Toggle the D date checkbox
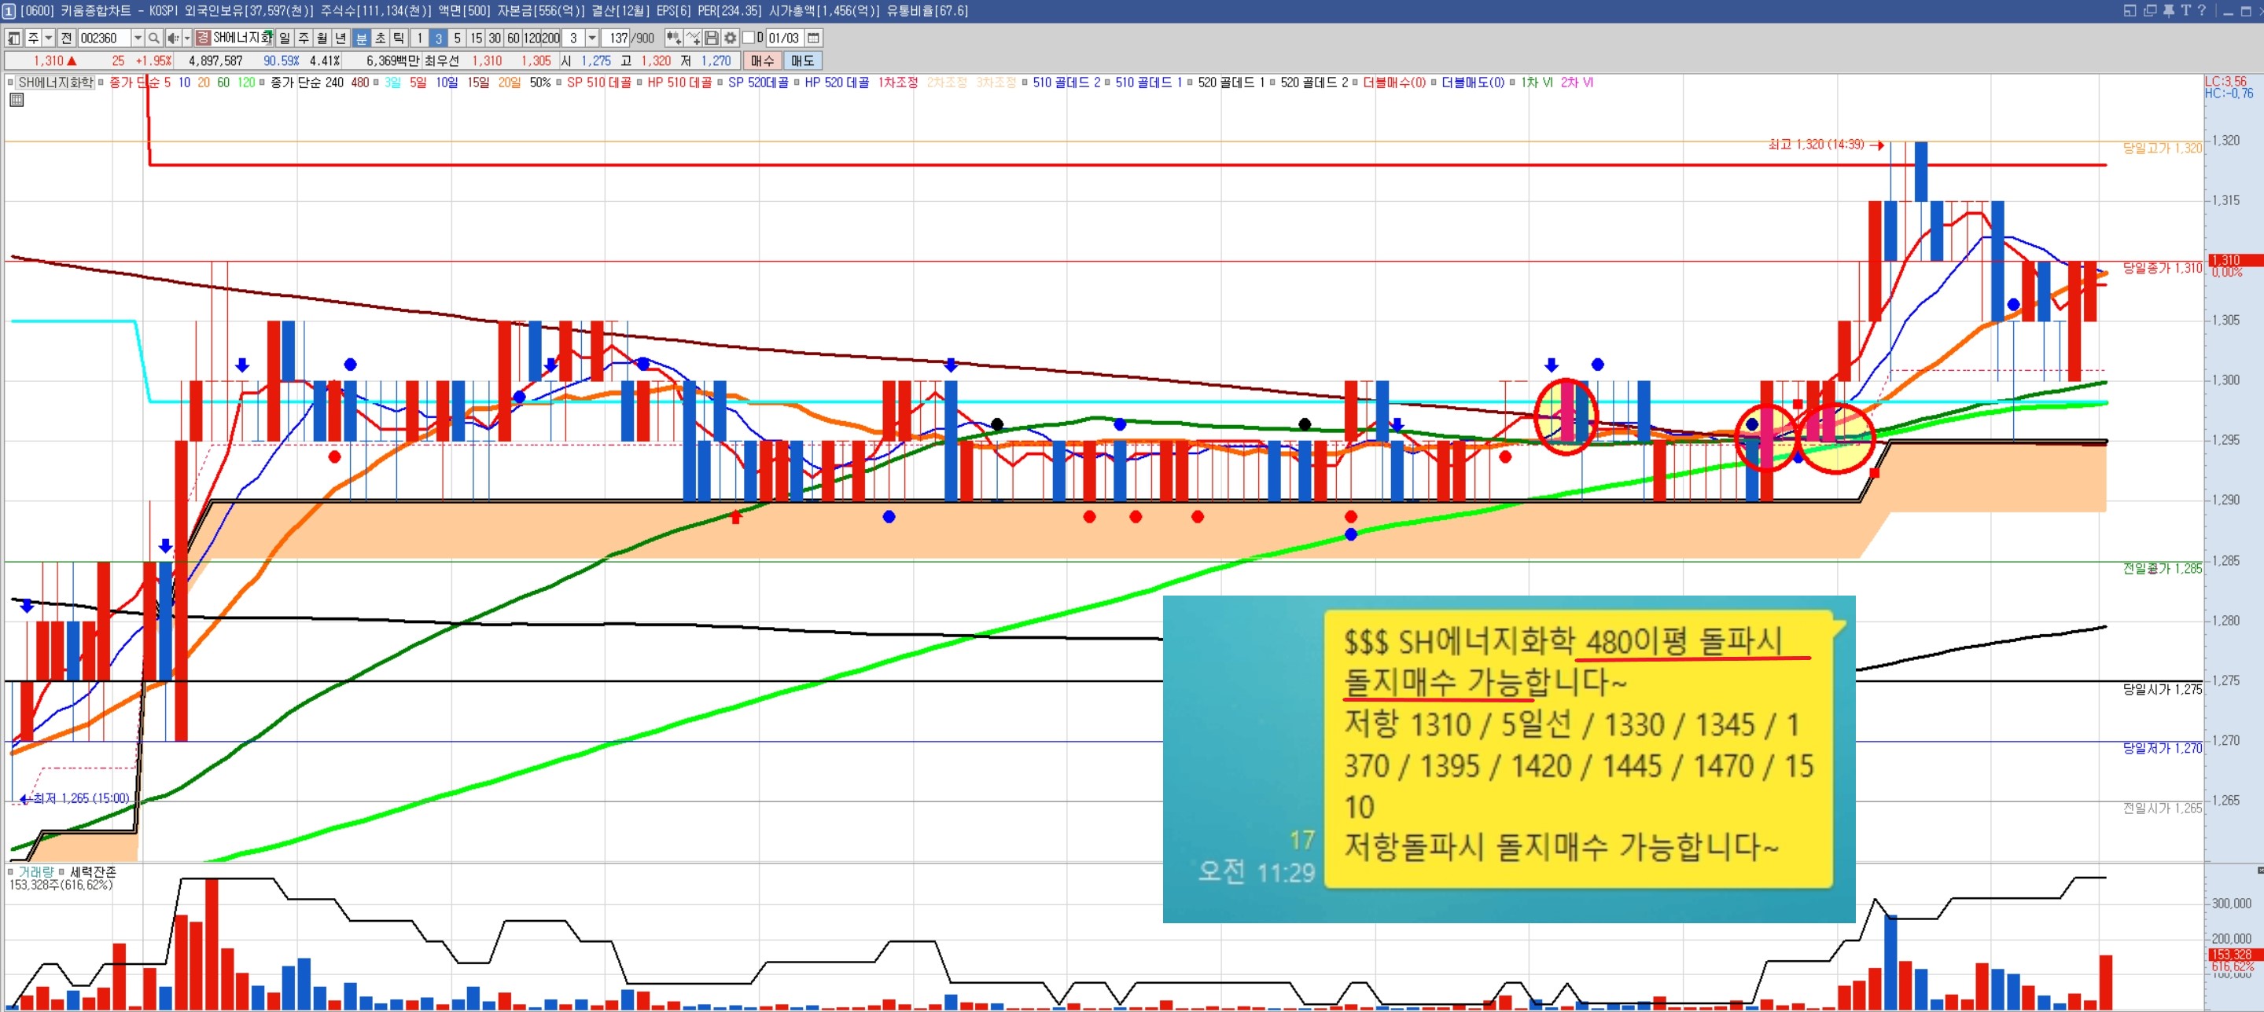 click(x=749, y=38)
